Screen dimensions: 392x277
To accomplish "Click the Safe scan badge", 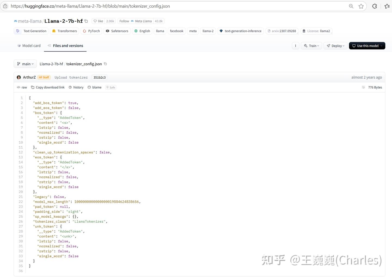I will [x=111, y=87].
